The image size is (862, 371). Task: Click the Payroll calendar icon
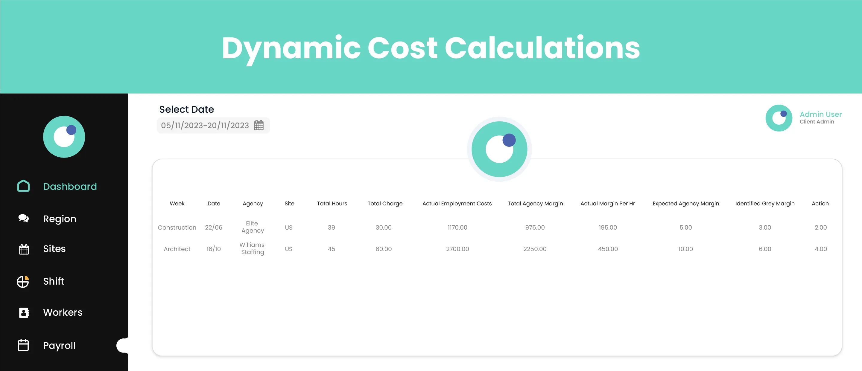tap(23, 345)
